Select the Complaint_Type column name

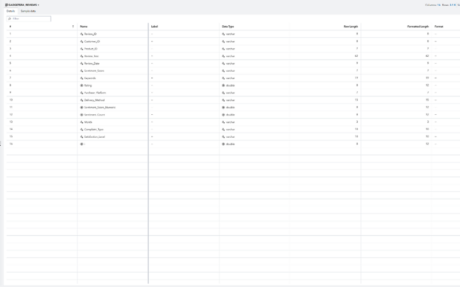(x=94, y=129)
